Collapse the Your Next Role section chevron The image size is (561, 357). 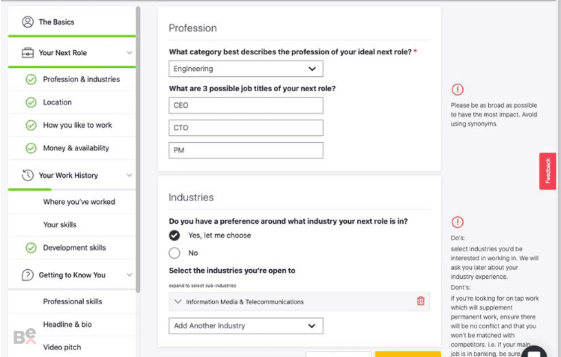[129, 53]
